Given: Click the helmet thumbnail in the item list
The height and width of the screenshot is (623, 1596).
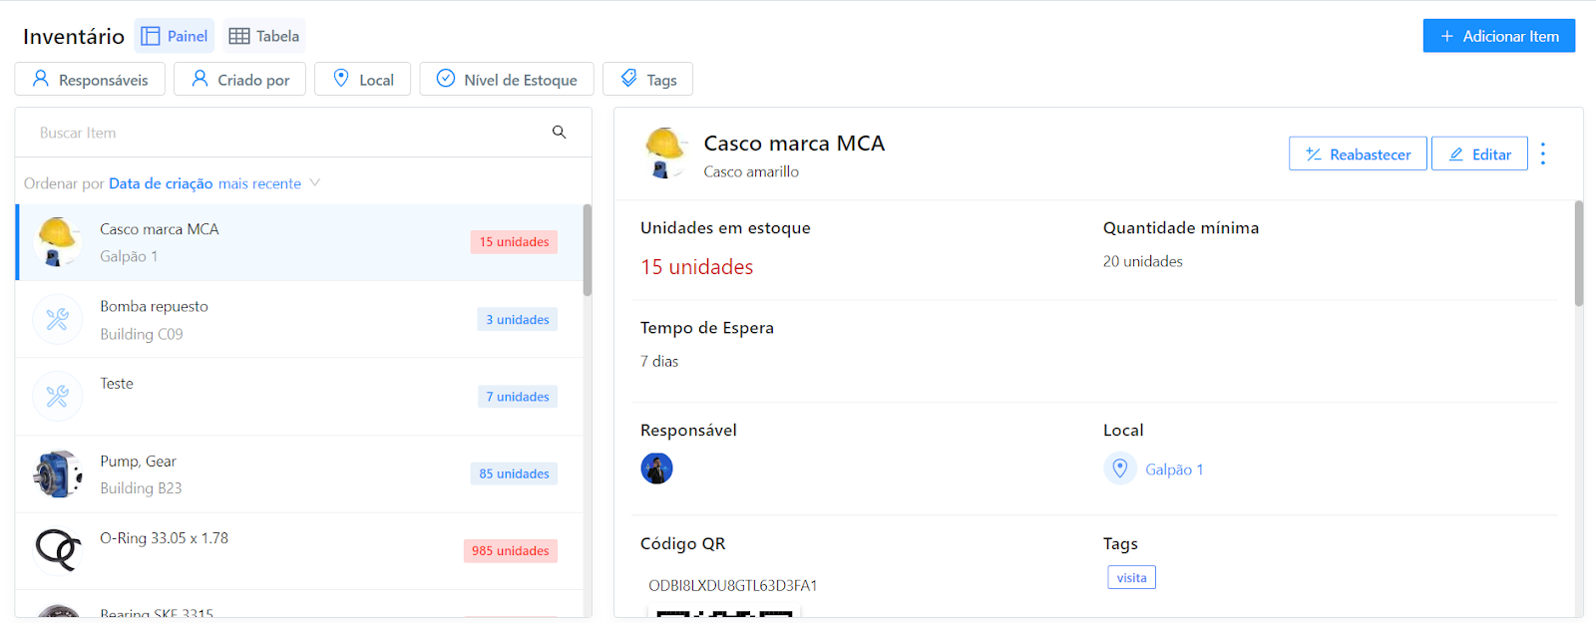Looking at the screenshot, I should 58,242.
